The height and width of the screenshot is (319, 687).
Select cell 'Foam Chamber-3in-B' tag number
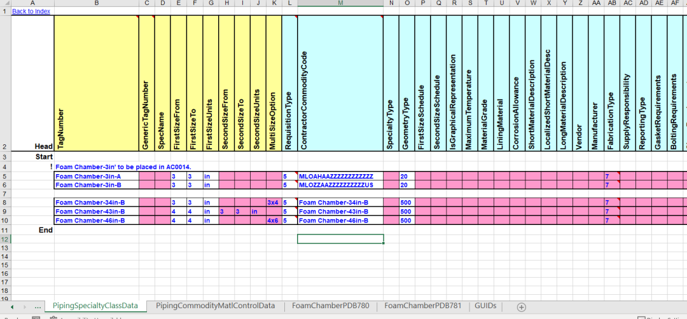97,185
